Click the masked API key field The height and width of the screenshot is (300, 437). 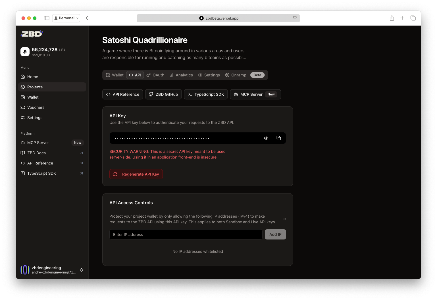click(198, 138)
